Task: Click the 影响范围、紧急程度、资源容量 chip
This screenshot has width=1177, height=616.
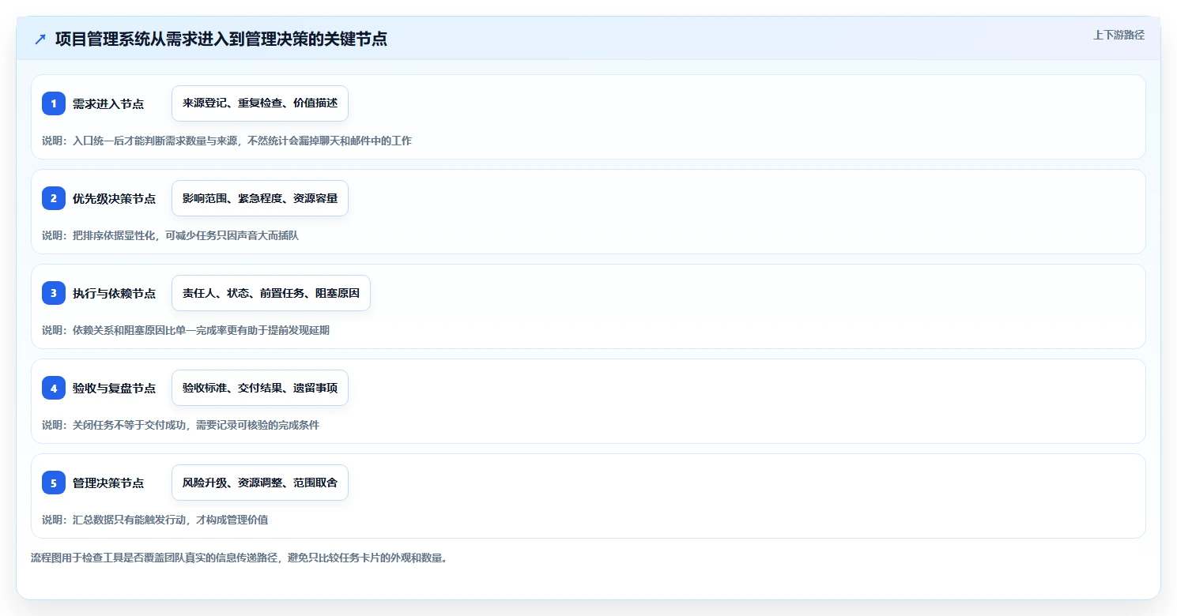Action: (260, 198)
